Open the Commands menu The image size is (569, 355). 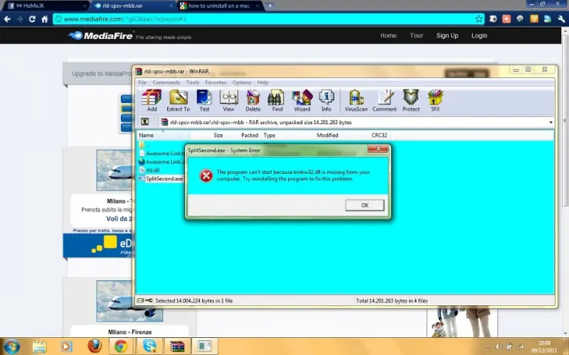tap(166, 82)
